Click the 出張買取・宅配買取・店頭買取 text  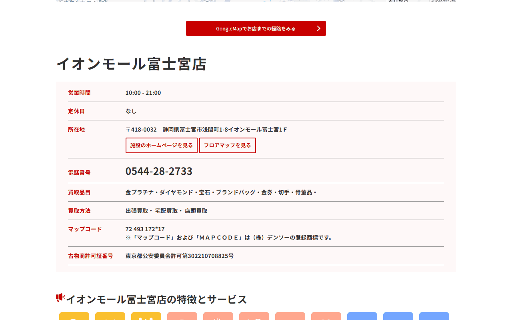[166, 211]
